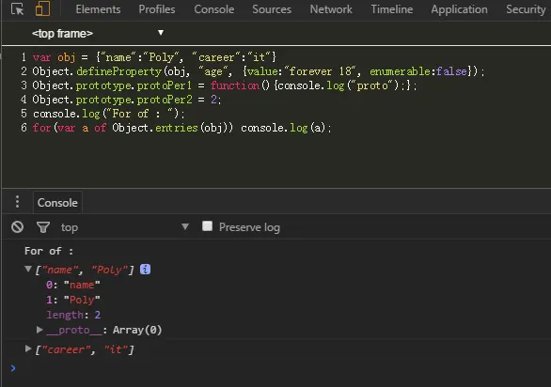Image resolution: width=551 pixels, height=387 pixels.
Task: Select the length: 2 property row
Action: click(x=73, y=315)
